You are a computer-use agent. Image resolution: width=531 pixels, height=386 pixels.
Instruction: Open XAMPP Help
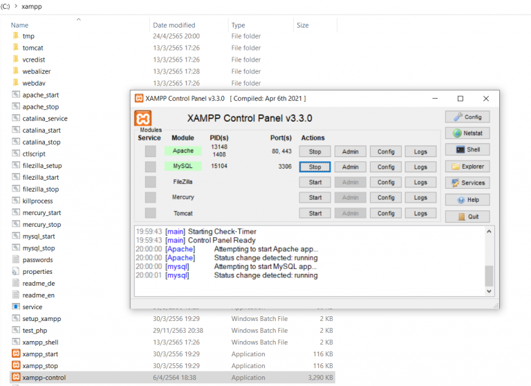[467, 200]
